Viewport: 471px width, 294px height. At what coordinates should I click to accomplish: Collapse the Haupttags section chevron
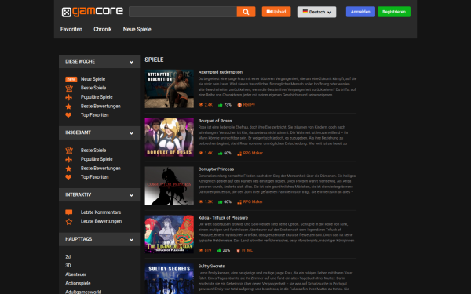(x=131, y=240)
